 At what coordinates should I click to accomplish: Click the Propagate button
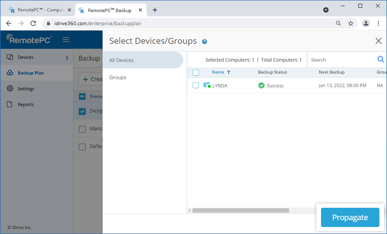pyautogui.click(x=350, y=218)
